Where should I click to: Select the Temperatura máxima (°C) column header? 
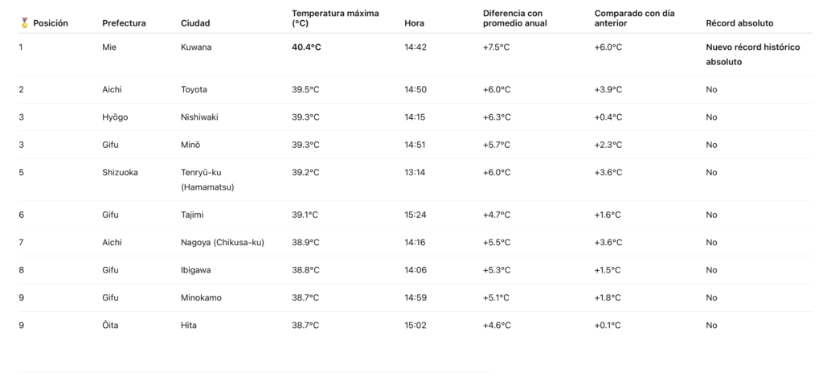[x=335, y=18]
